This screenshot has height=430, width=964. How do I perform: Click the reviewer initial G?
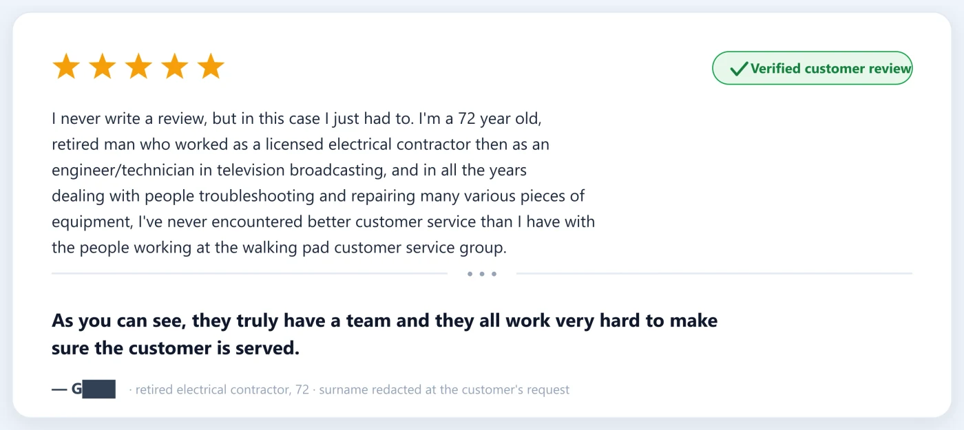click(x=76, y=389)
